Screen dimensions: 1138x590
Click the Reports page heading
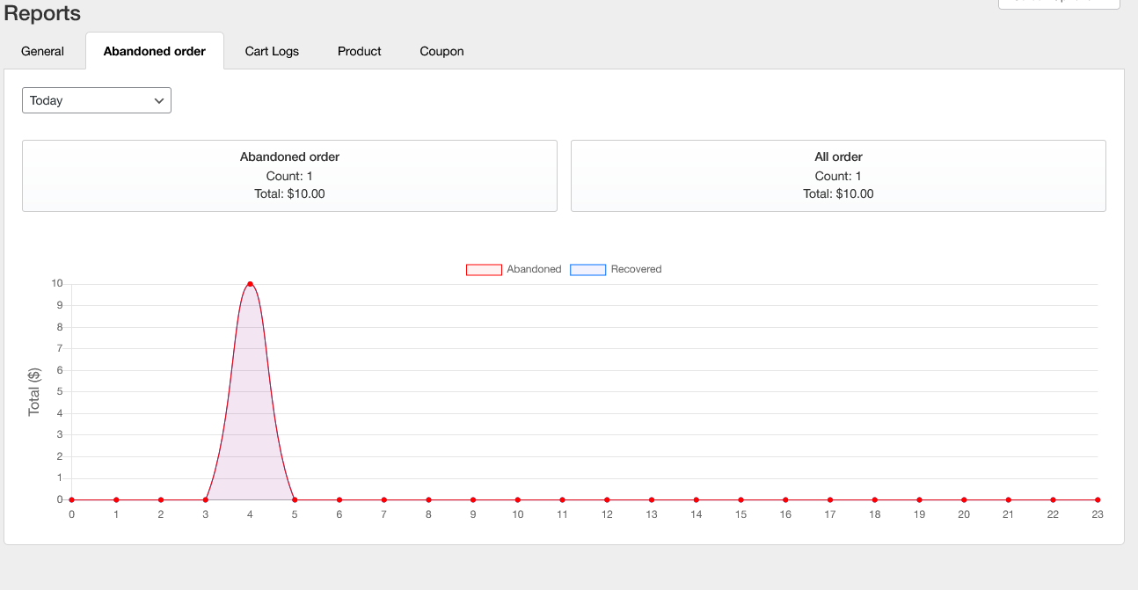42,13
